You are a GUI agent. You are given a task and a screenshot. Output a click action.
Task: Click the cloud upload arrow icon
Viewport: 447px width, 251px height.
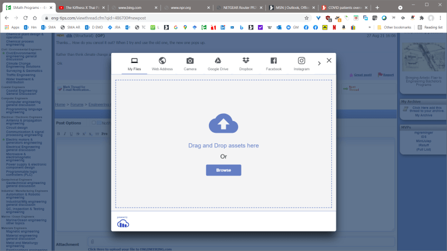point(223,123)
